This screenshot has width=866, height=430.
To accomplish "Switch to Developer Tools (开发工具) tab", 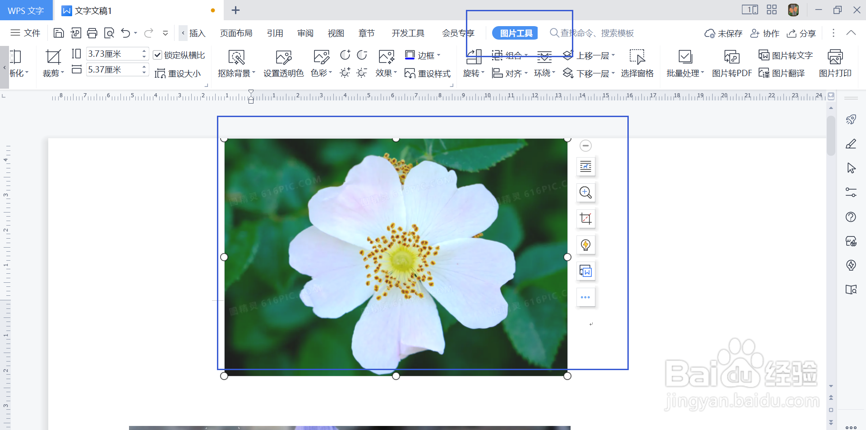I will pos(408,33).
